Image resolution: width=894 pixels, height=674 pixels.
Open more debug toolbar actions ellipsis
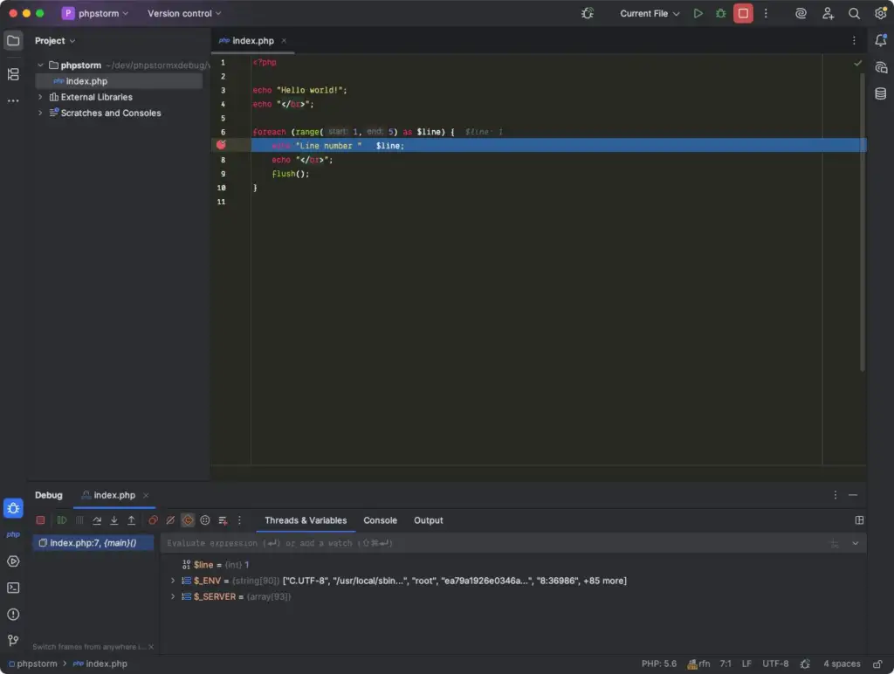(x=239, y=520)
